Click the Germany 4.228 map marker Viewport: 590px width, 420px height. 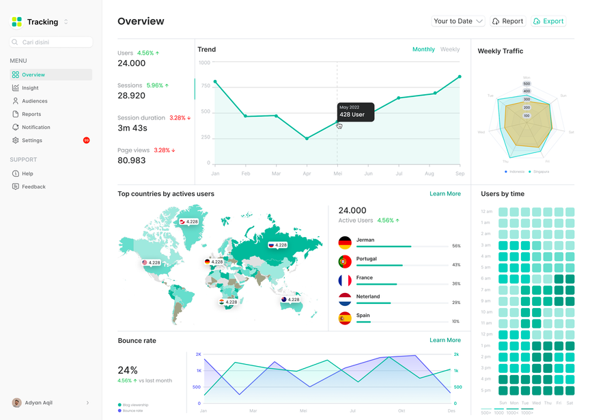tap(214, 262)
